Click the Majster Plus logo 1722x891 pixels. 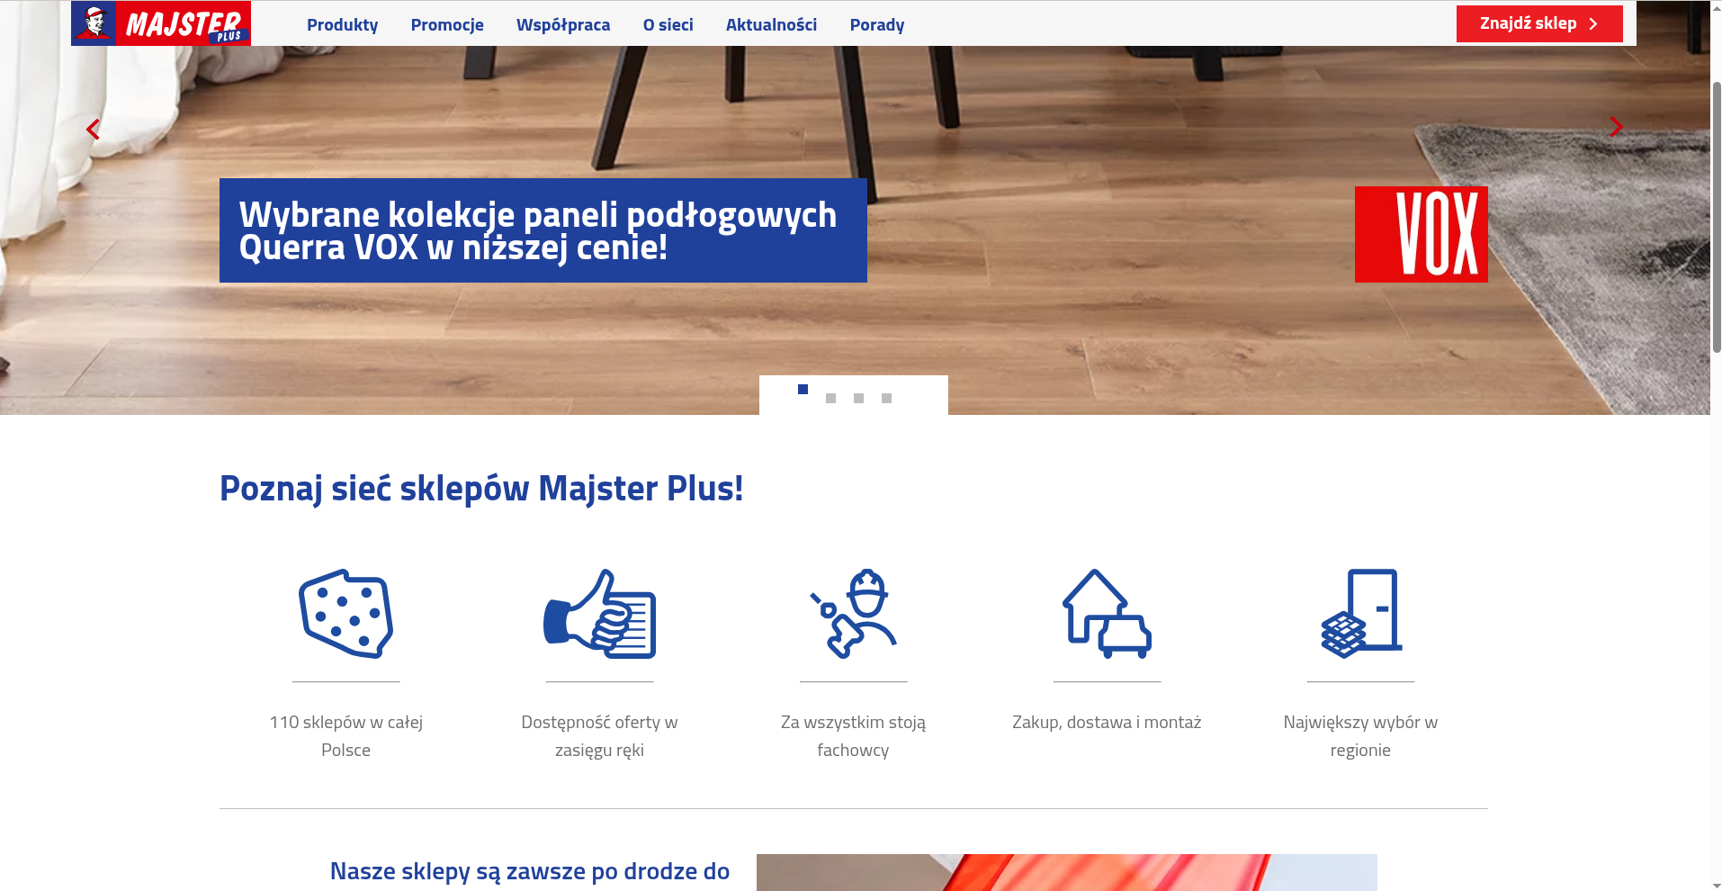coord(161,23)
